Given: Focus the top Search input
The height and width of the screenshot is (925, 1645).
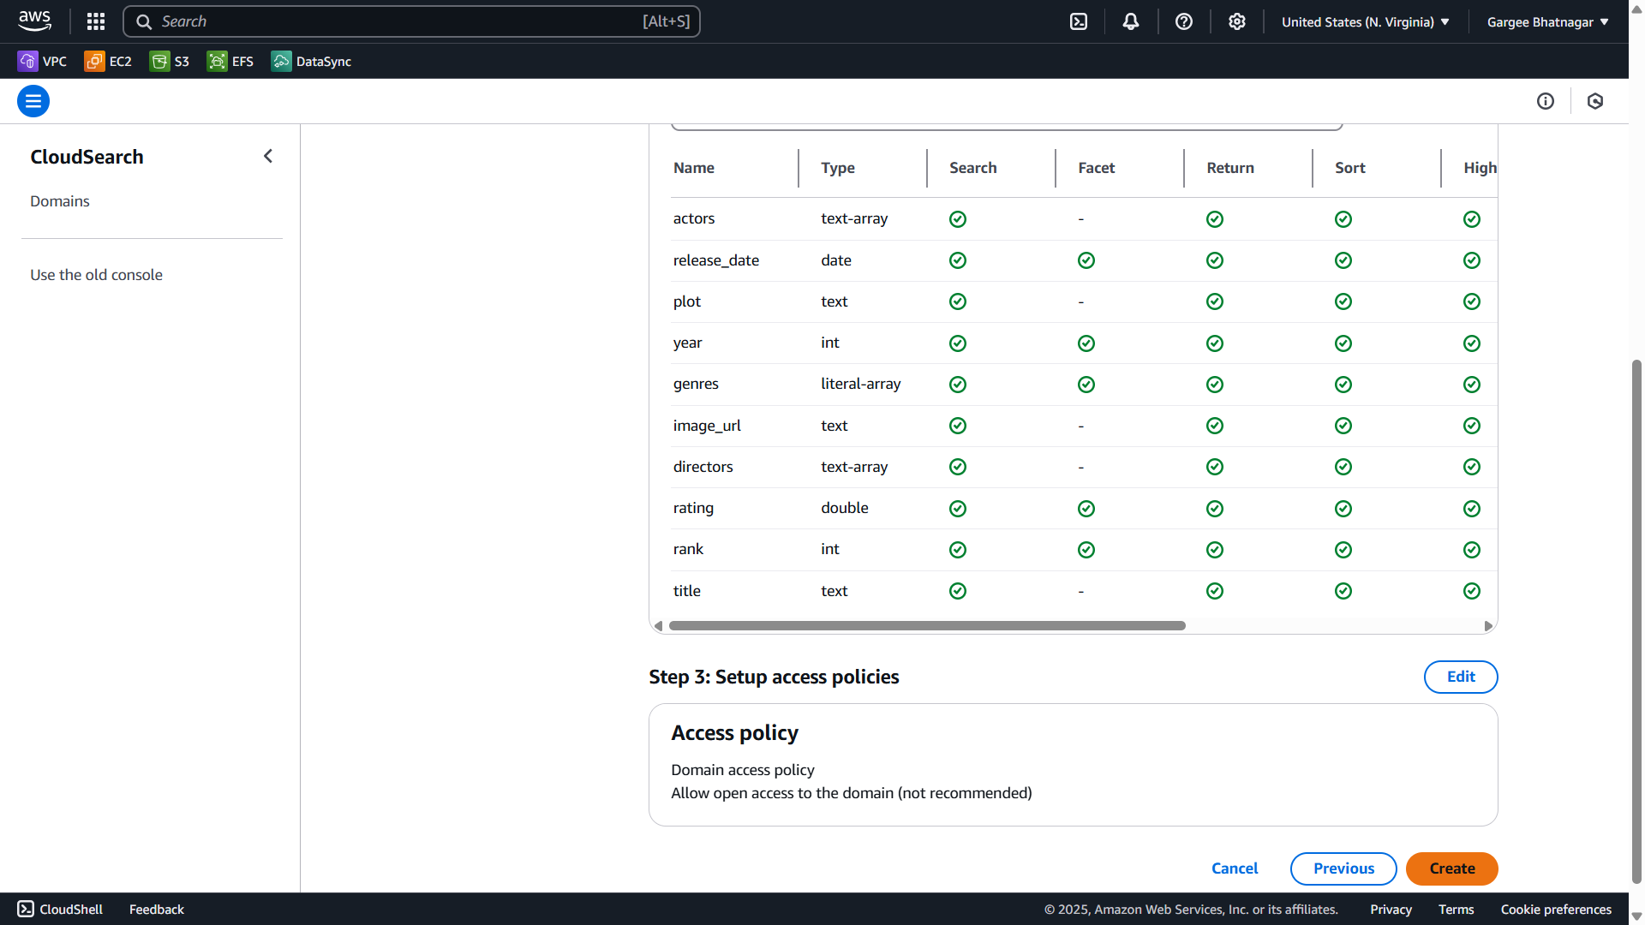Looking at the screenshot, I should click(411, 21).
